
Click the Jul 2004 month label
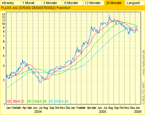click(x=40, y=108)
